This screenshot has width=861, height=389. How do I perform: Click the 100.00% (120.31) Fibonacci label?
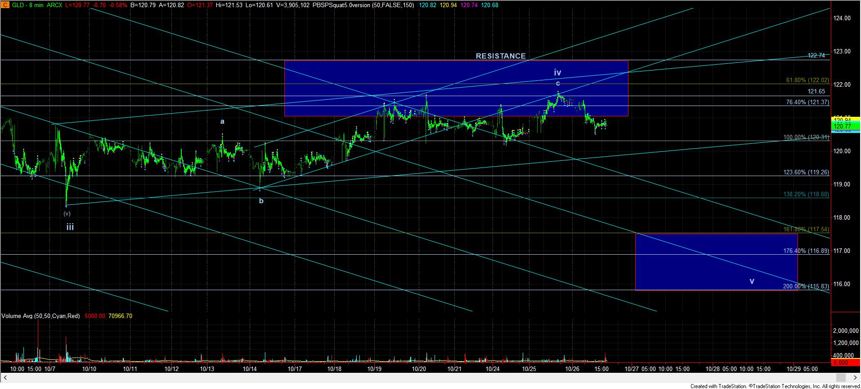[x=806, y=137]
